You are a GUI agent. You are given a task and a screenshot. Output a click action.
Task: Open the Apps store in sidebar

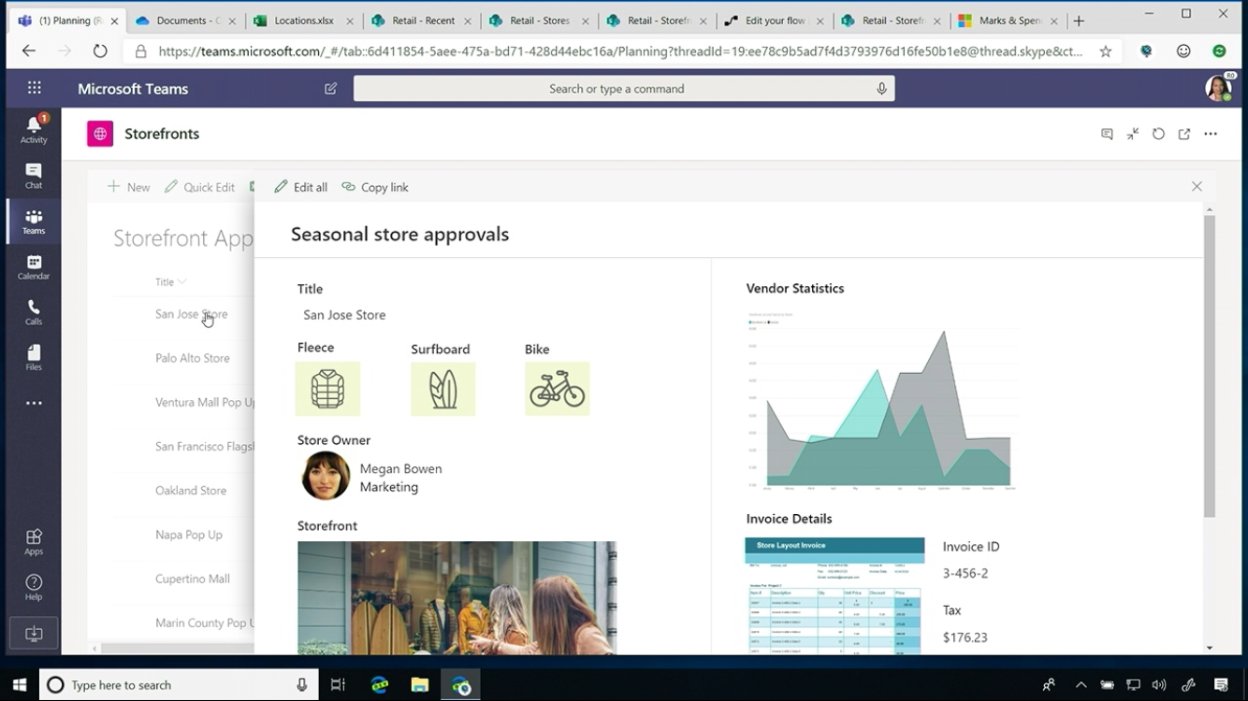coord(34,541)
